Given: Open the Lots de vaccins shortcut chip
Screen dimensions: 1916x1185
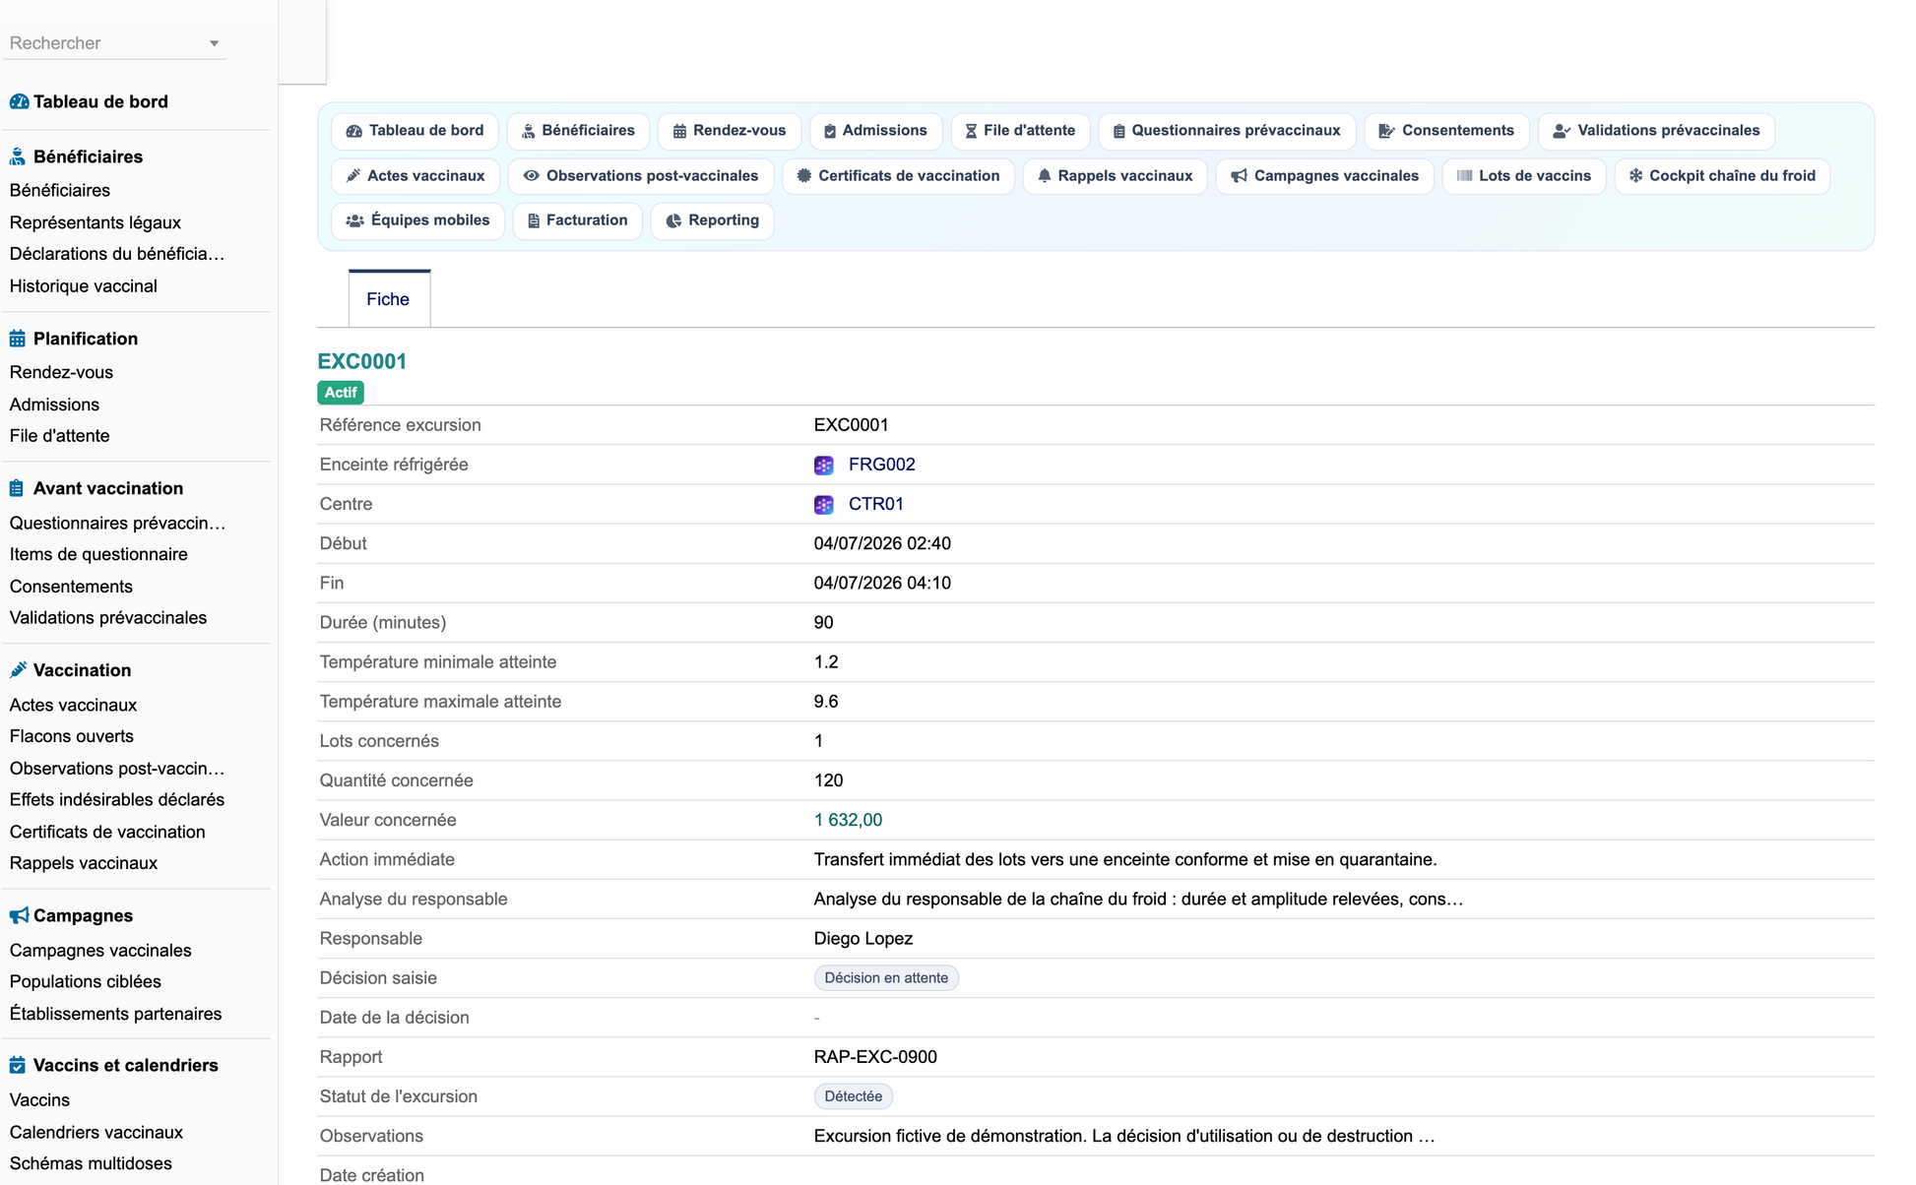Looking at the screenshot, I should tap(1524, 176).
